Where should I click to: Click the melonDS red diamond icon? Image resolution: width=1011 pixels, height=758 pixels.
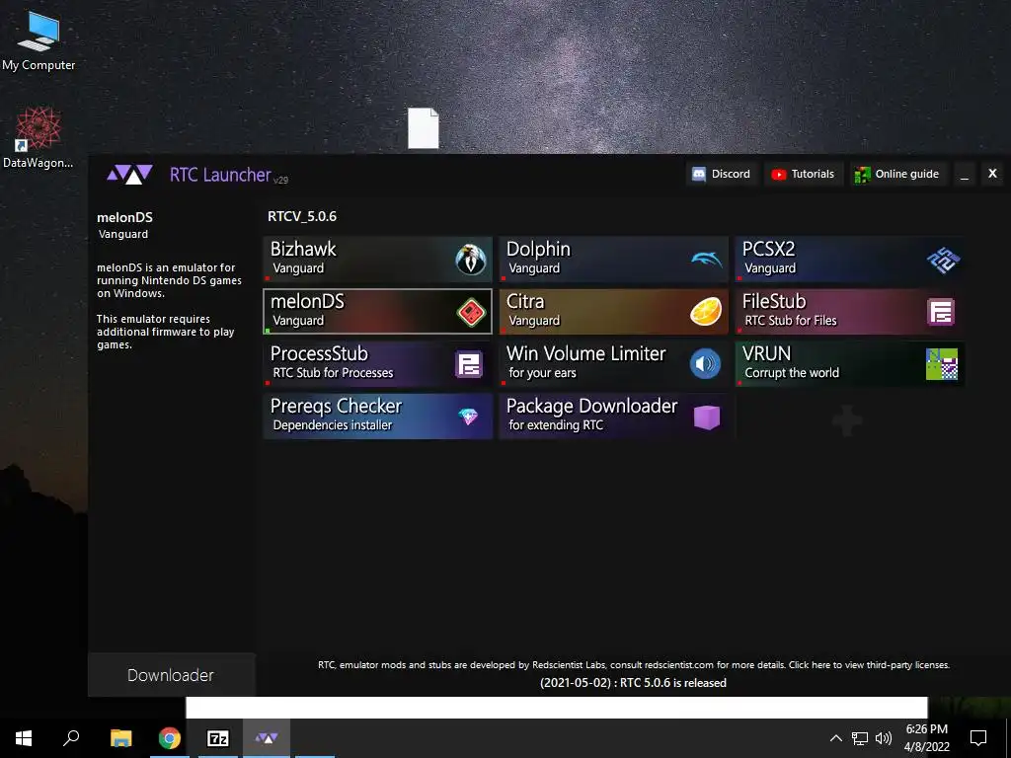click(471, 313)
